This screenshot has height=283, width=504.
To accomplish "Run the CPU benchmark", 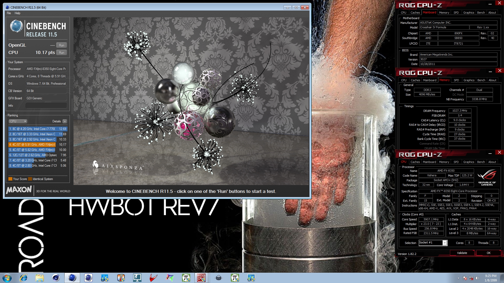I will tap(62, 52).
